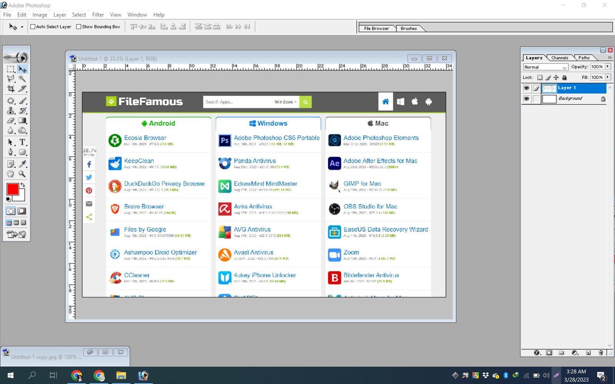Viewport: 615px width, 384px height.
Task: Switch to the Paths tab
Action: pos(584,58)
